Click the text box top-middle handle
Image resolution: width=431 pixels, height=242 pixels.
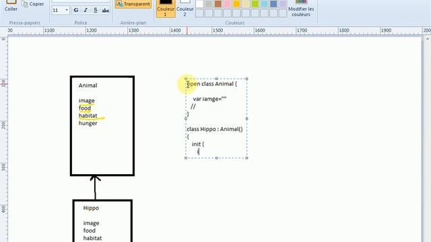(216, 79)
